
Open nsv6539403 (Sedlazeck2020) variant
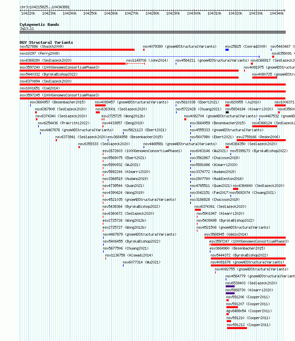[x=251, y=283]
